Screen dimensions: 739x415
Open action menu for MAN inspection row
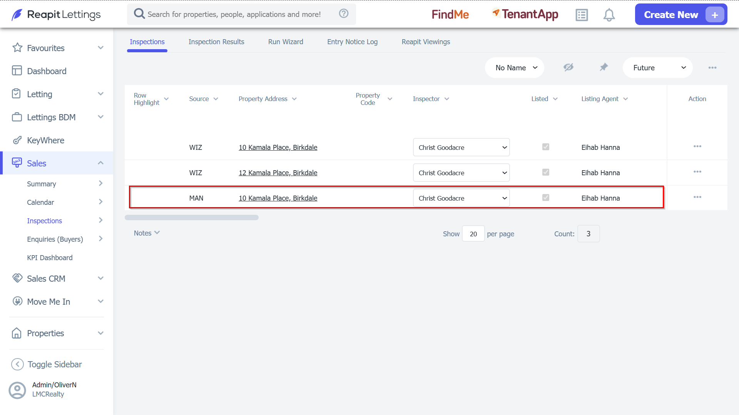click(x=697, y=197)
